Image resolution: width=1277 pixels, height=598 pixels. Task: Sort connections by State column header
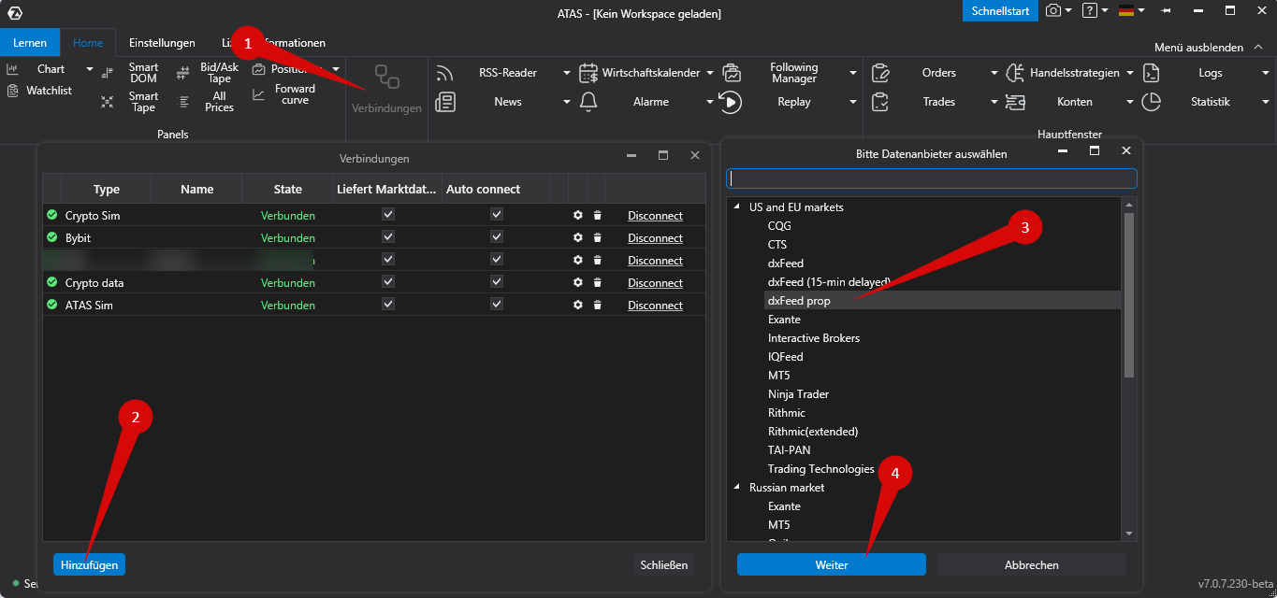(x=288, y=189)
